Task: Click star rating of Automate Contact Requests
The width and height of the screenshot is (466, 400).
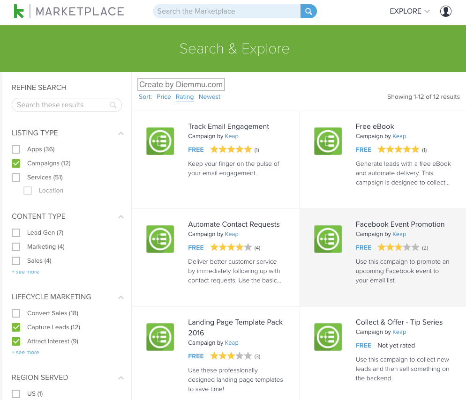Action: 231,247
